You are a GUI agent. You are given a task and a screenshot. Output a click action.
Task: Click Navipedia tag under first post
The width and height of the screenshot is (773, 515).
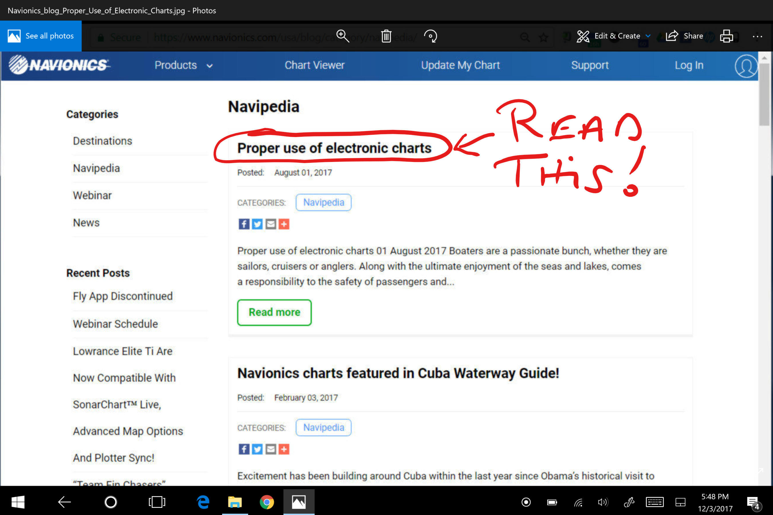324,202
